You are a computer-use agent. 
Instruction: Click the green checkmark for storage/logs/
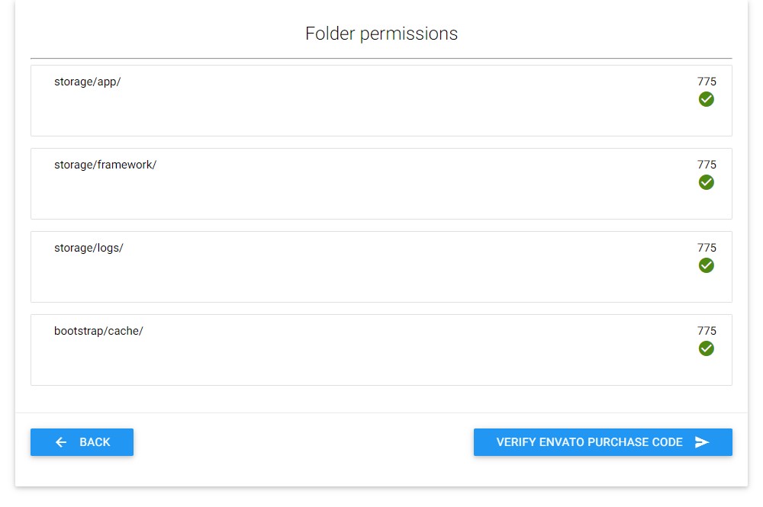(707, 265)
